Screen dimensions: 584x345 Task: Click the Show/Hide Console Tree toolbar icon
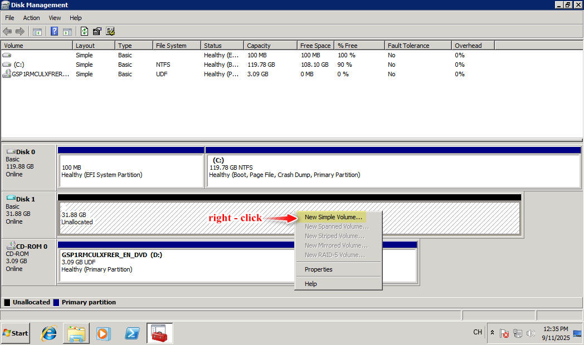click(x=37, y=32)
